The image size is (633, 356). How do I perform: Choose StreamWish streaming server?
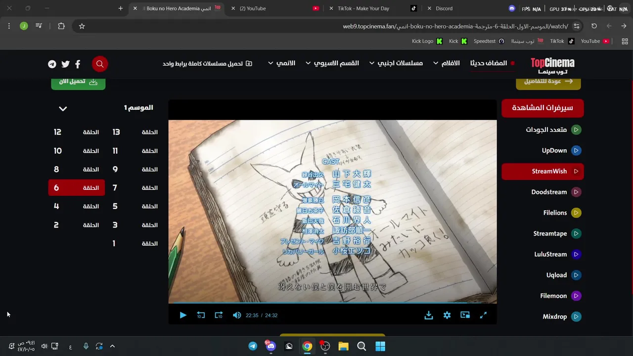[543, 171]
